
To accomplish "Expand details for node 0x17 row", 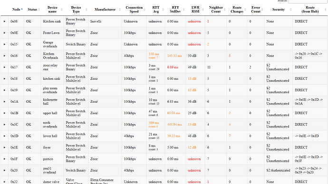I will tap(4, 67).
